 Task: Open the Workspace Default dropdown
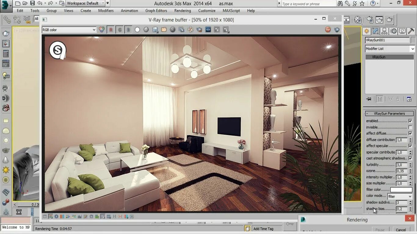coord(85,3)
